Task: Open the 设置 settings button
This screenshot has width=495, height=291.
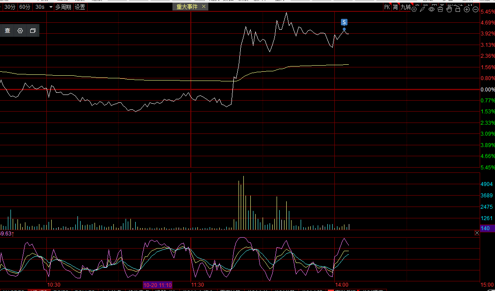Action: point(80,7)
